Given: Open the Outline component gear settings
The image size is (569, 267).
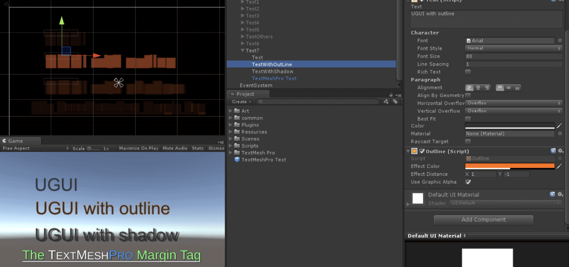Looking at the screenshot, I should (560, 151).
